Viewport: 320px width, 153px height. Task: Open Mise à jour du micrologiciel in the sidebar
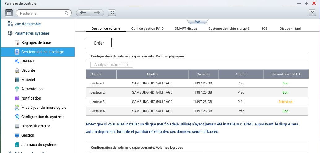pyautogui.click(x=44, y=107)
